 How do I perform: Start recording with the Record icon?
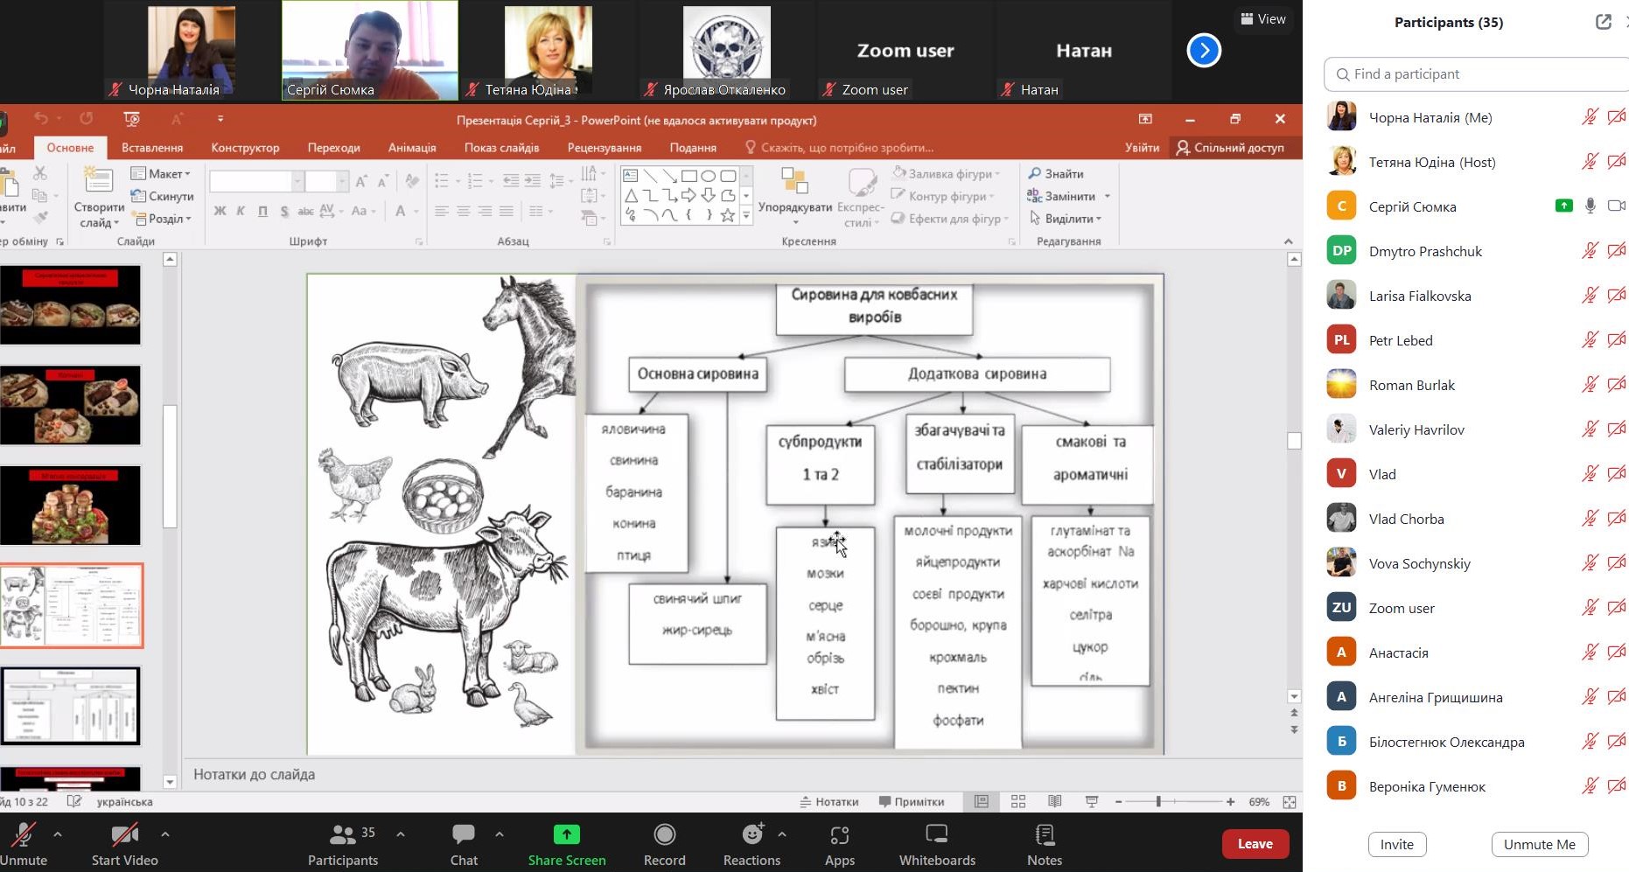pyautogui.click(x=664, y=834)
